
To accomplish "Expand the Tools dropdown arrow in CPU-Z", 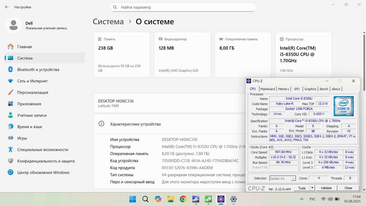I will click(x=312, y=188).
